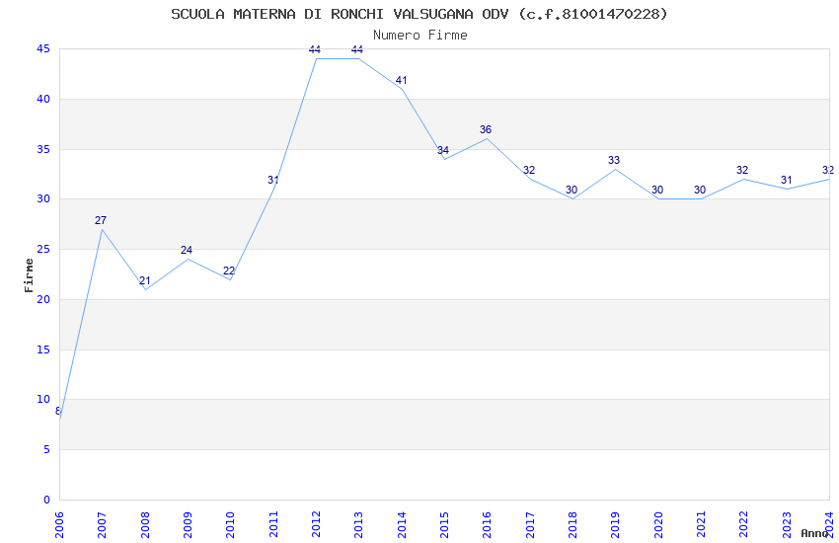Click x-axis year 2007
Image resolution: width=839 pixels, height=543 pixels.
[x=103, y=525]
